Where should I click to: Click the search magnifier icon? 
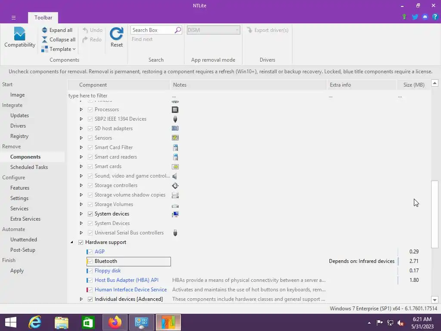click(178, 30)
